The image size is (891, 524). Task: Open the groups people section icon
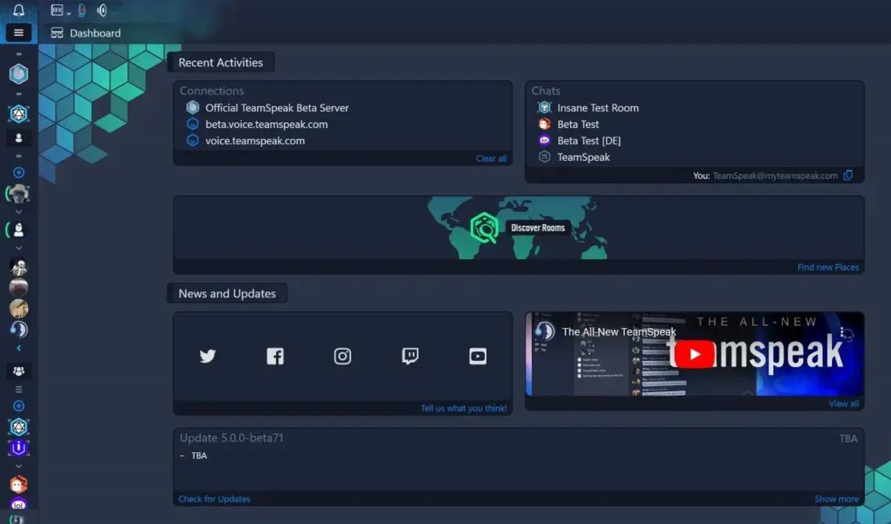tap(18, 371)
